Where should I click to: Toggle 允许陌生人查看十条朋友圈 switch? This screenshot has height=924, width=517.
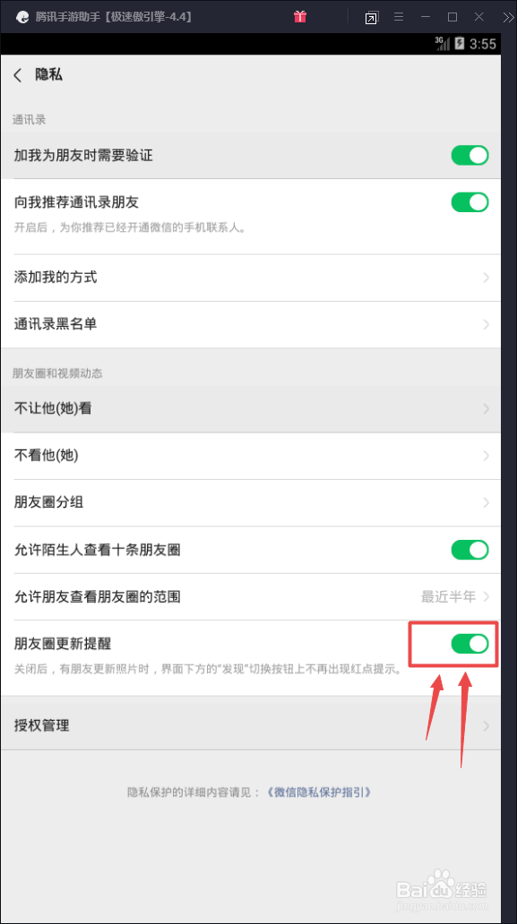click(x=470, y=550)
